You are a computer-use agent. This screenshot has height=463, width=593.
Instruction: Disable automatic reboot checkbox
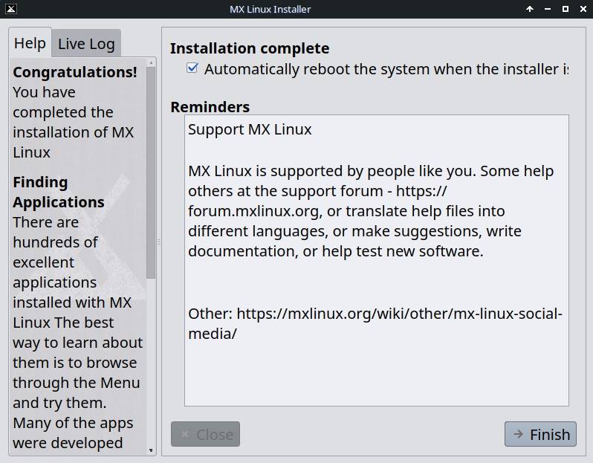(x=192, y=68)
